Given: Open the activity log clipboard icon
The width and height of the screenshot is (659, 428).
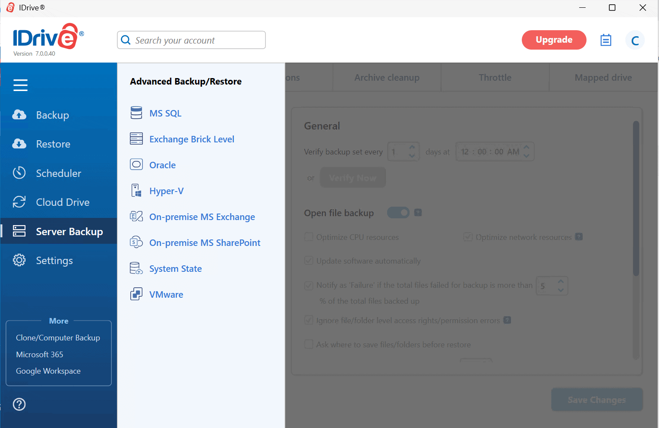Looking at the screenshot, I should coord(606,40).
